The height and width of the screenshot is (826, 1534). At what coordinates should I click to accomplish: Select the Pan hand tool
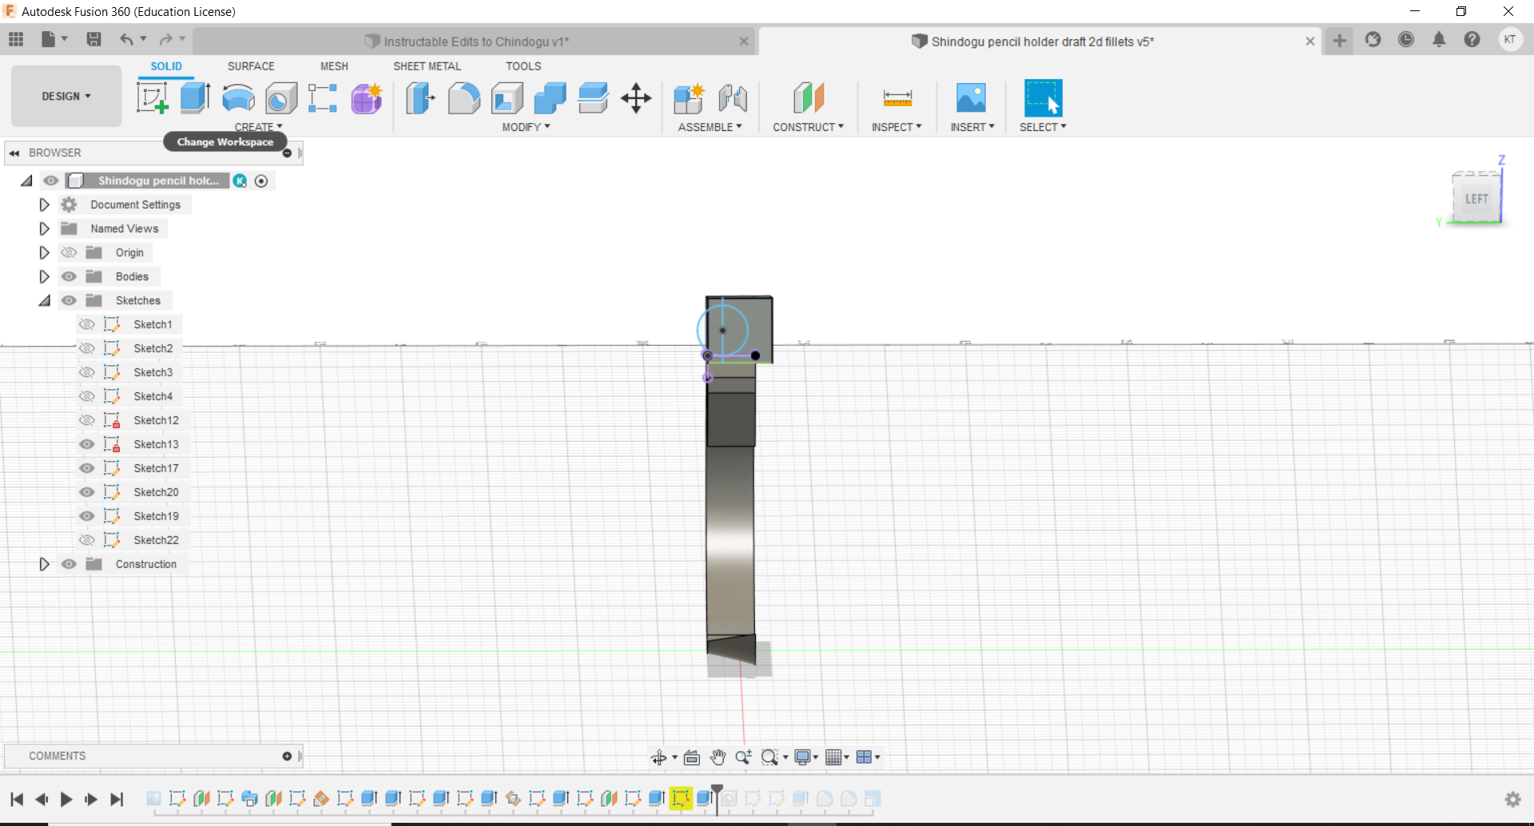pyautogui.click(x=717, y=757)
